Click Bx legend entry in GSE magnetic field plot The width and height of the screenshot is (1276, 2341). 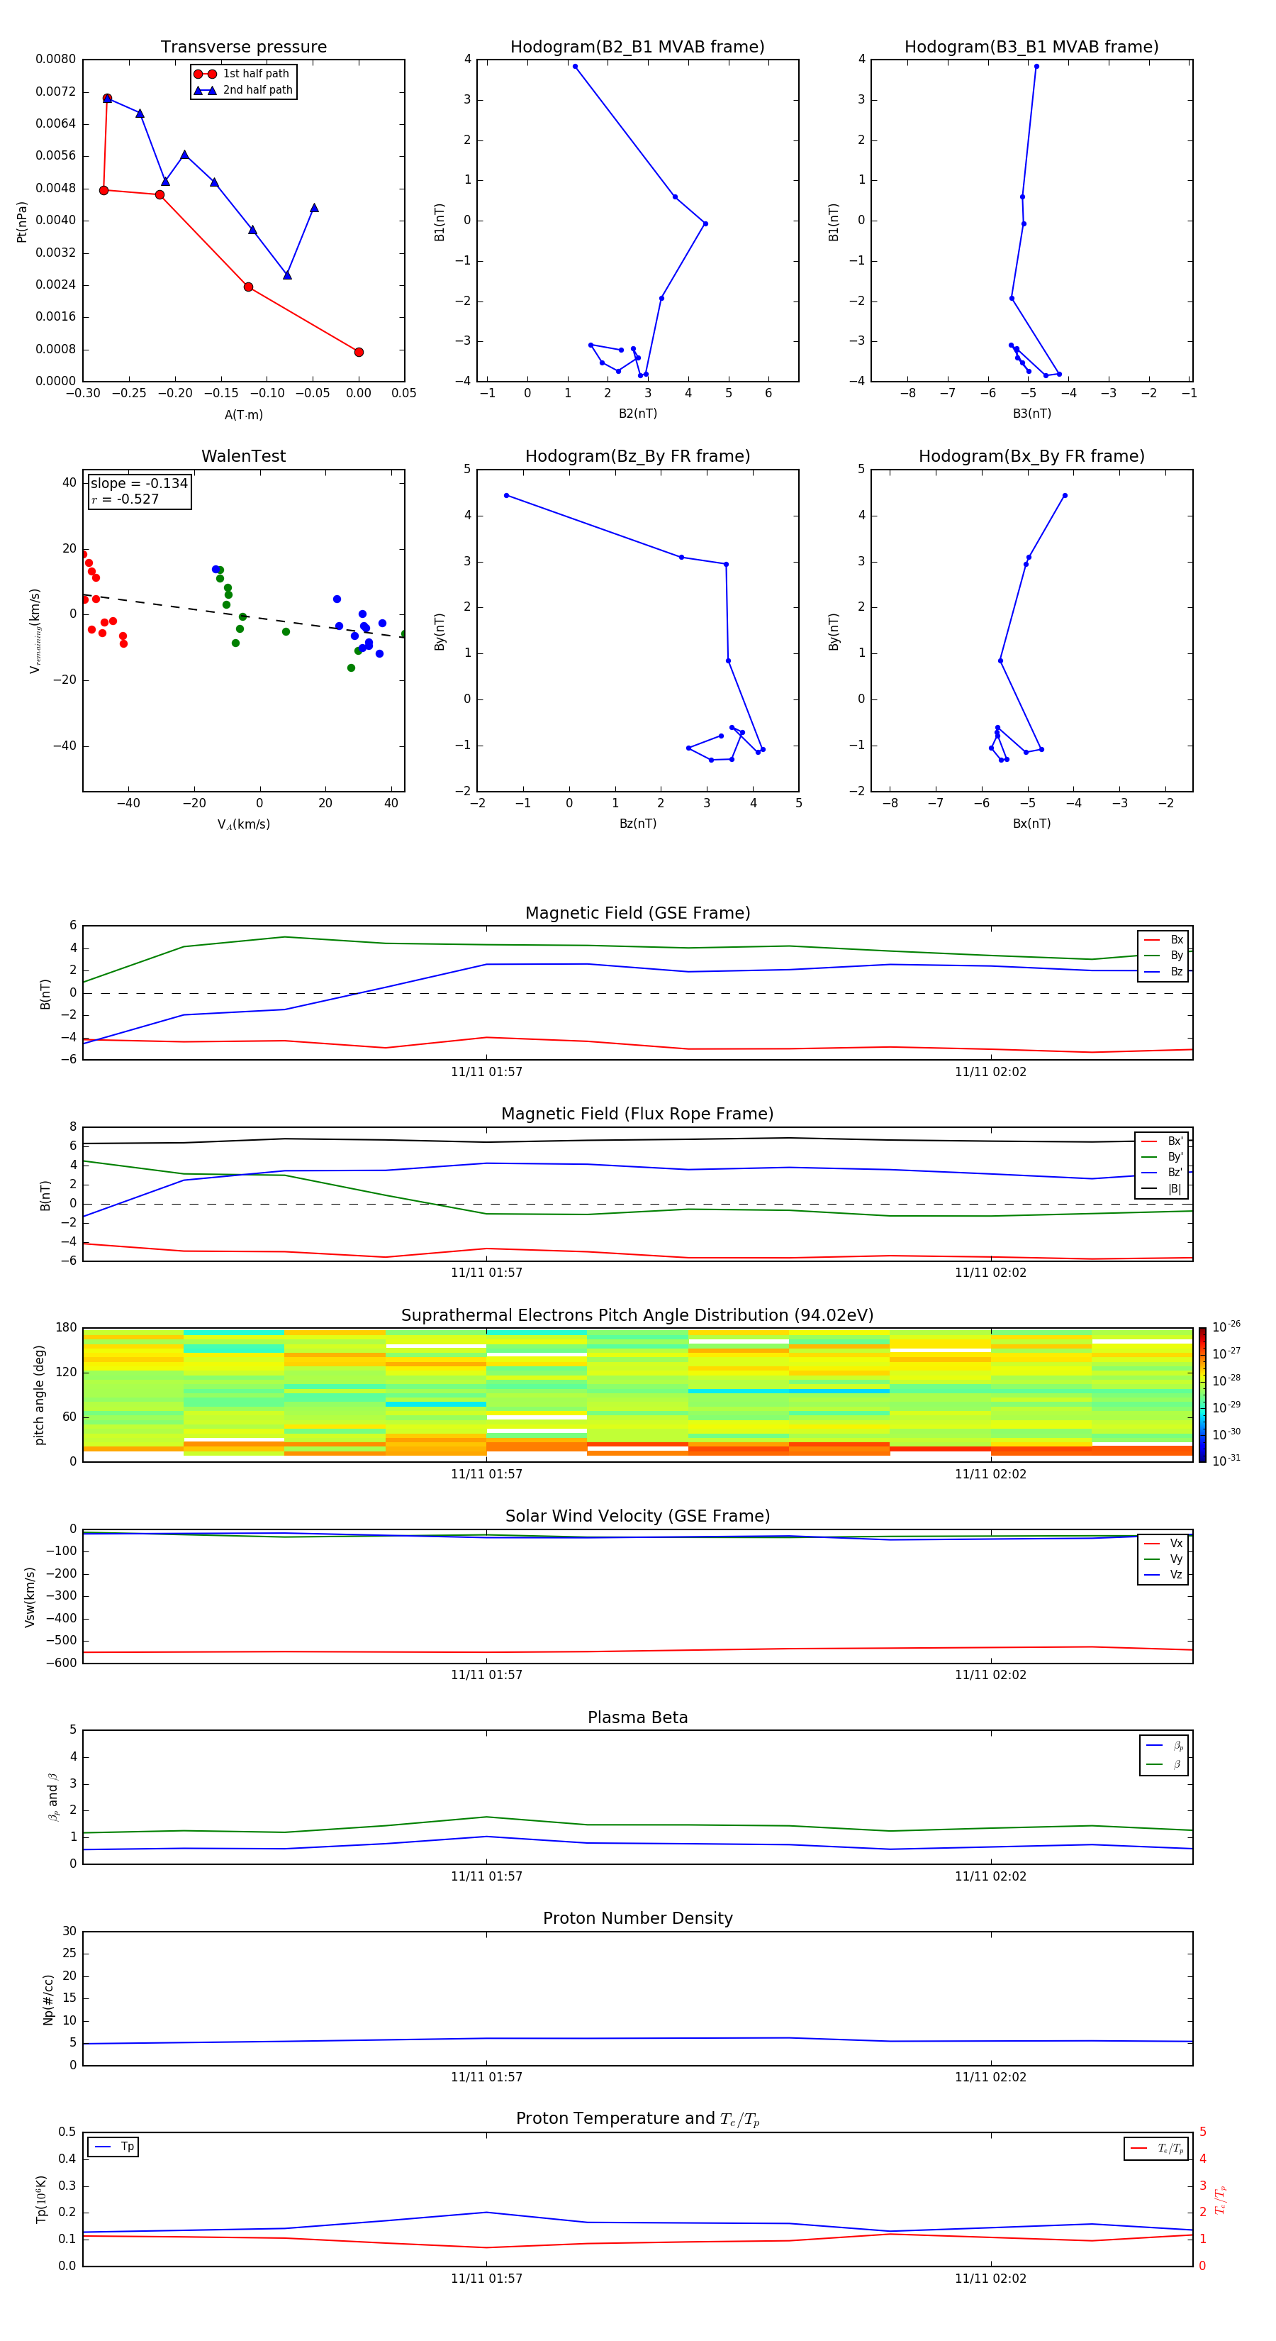click(1163, 940)
